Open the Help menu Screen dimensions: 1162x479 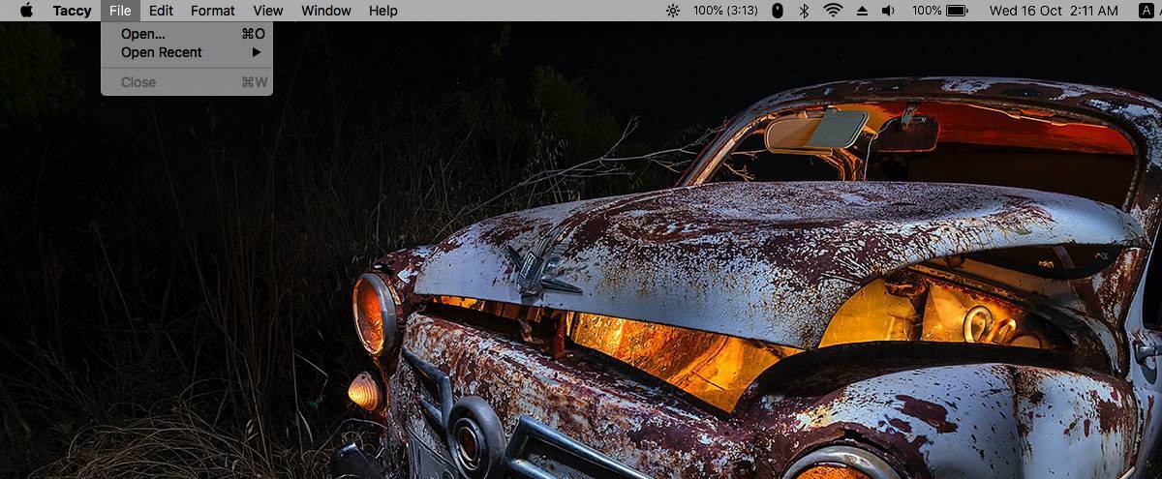pos(383,11)
